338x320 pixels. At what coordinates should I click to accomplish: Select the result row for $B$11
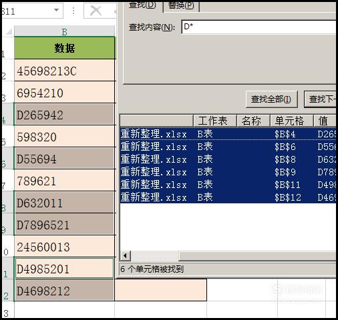[x=228, y=185]
